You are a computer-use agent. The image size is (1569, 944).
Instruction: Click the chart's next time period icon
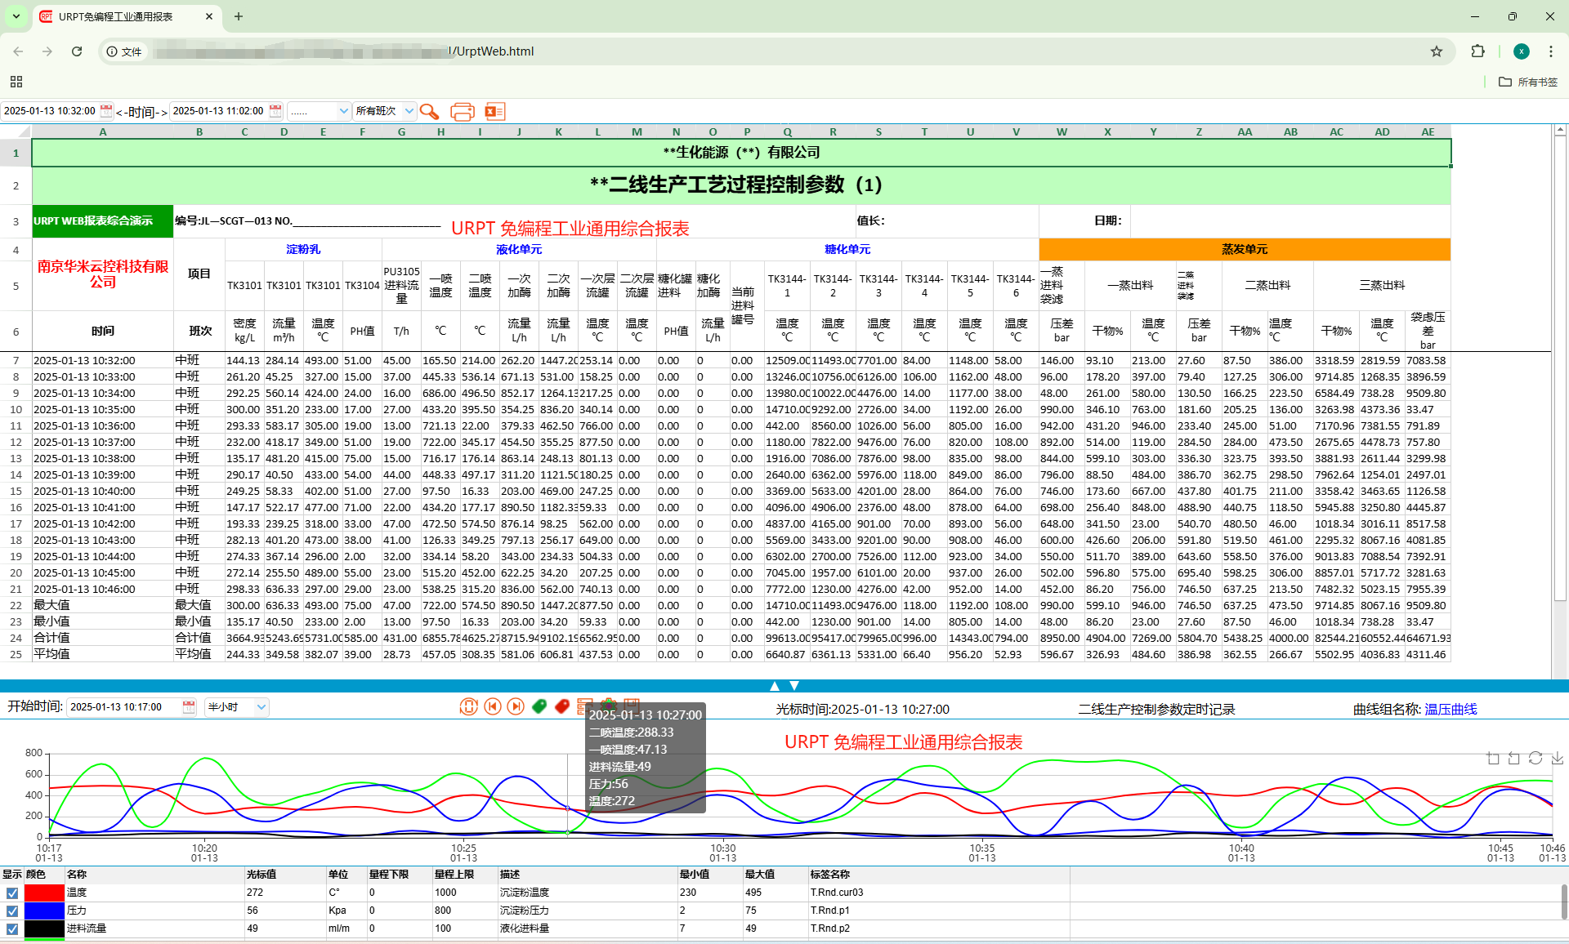[x=516, y=707]
